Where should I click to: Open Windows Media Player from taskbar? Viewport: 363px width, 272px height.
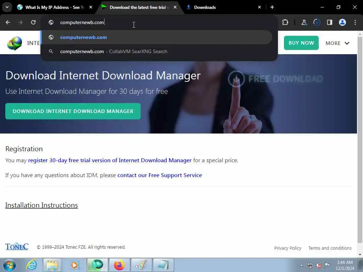[x=75, y=265]
